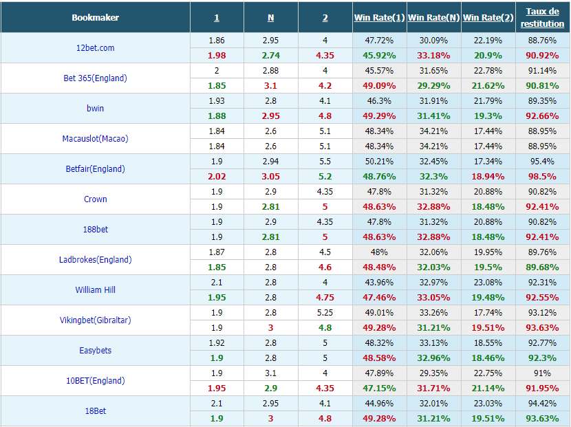This screenshot has width=571, height=427.
Task: Sort by the Taux de restitution header
Action: pos(542,17)
